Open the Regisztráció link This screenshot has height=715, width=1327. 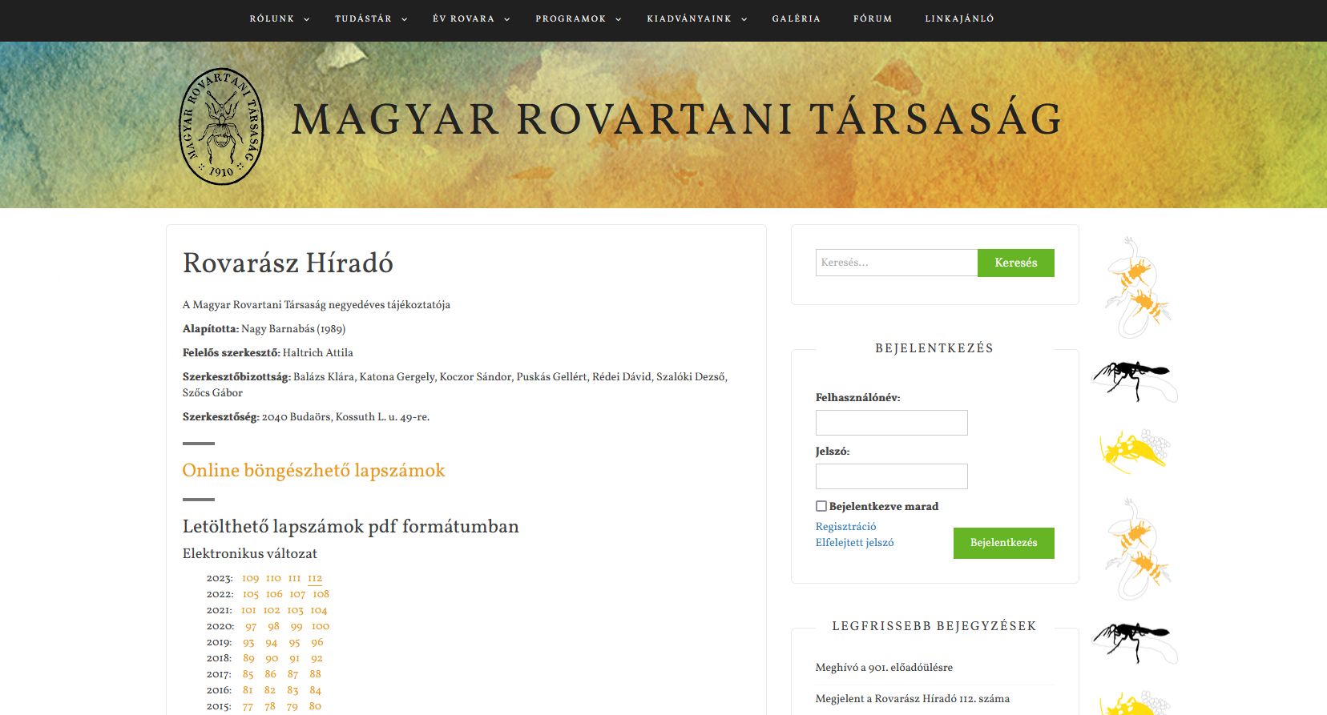point(845,527)
